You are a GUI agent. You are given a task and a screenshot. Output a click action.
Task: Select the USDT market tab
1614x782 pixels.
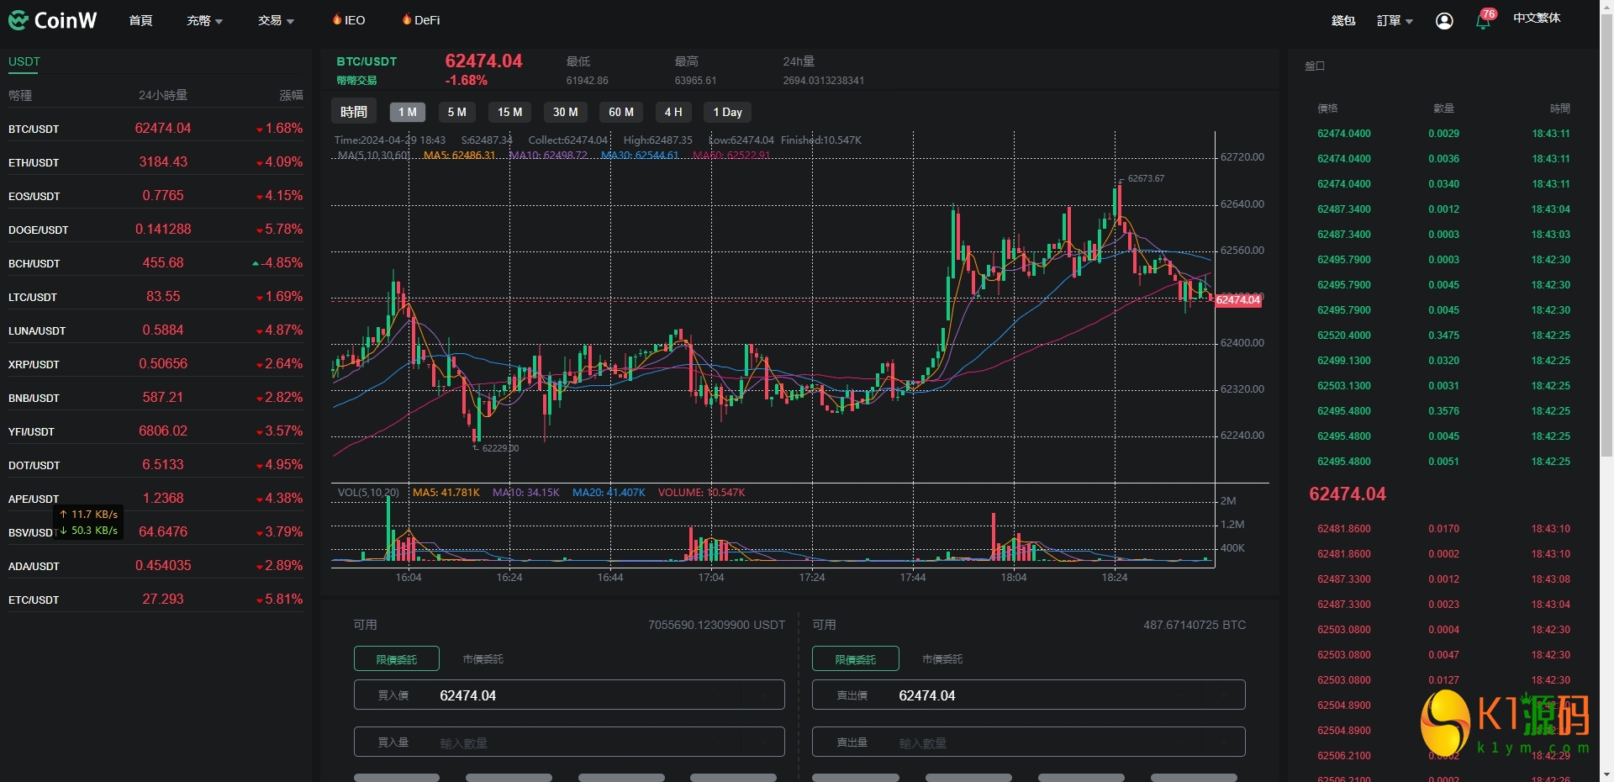pyautogui.click(x=24, y=61)
